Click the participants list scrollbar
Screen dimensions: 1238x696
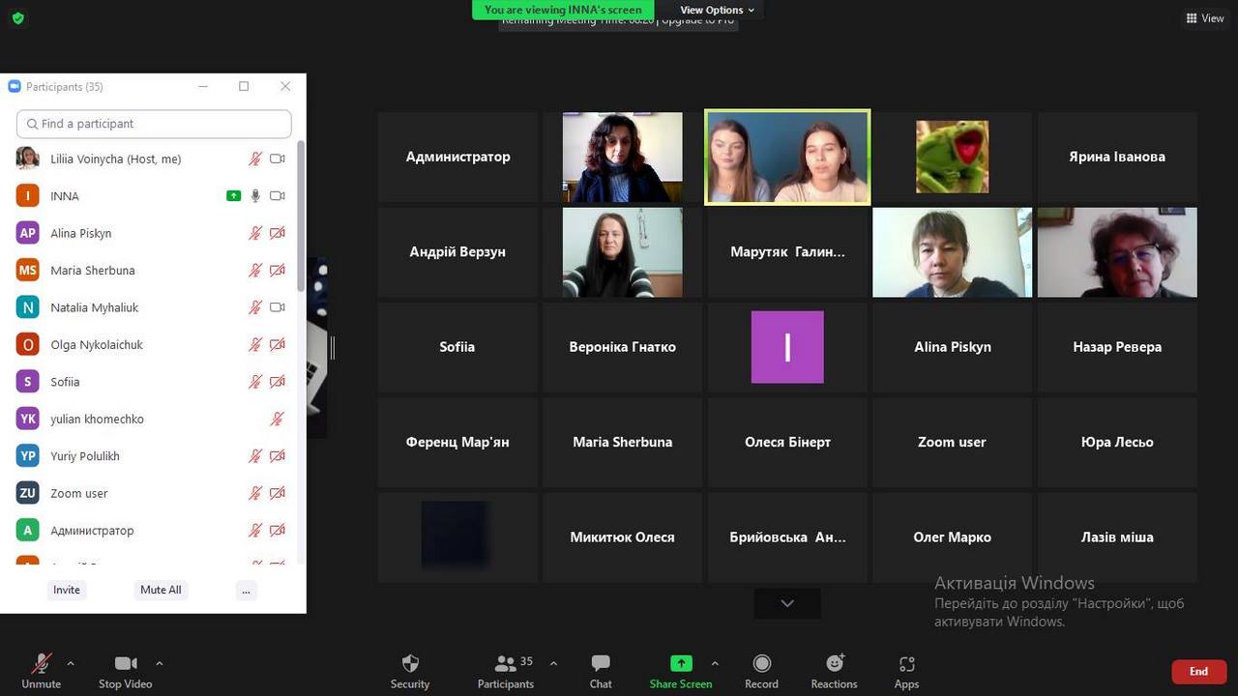click(x=301, y=215)
